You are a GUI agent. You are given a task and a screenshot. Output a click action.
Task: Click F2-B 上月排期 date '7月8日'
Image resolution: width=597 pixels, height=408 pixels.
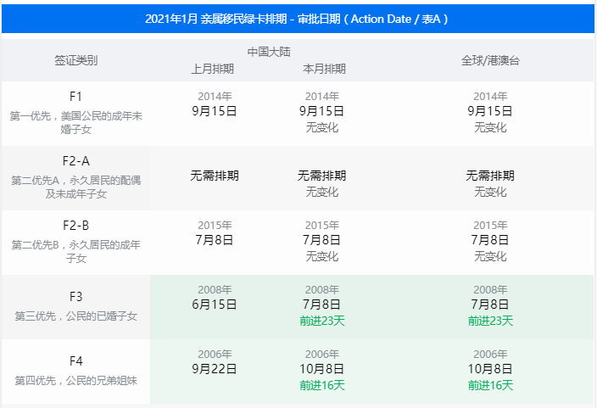pyautogui.click(x=215, y=240)
